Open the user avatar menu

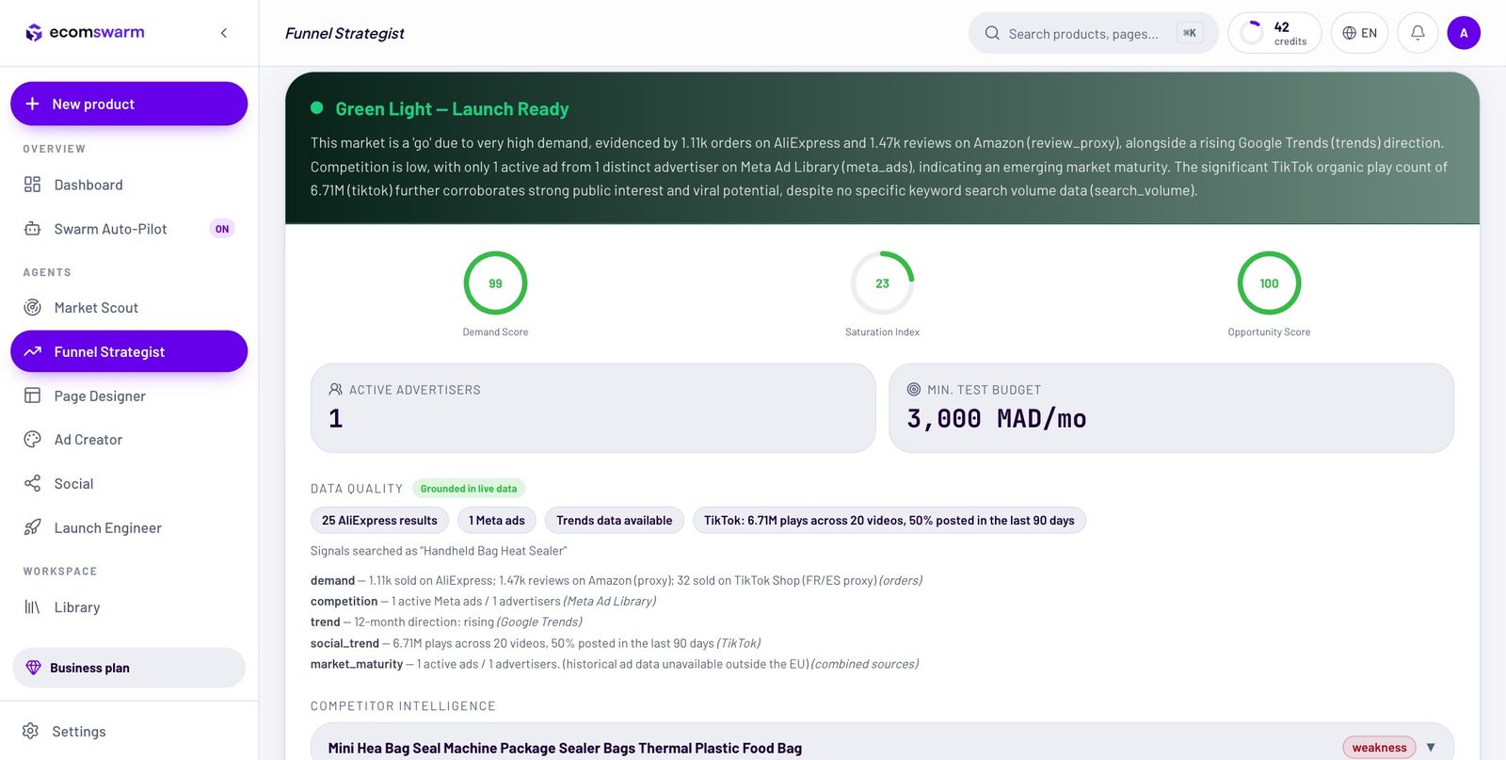coord(1464,33)
